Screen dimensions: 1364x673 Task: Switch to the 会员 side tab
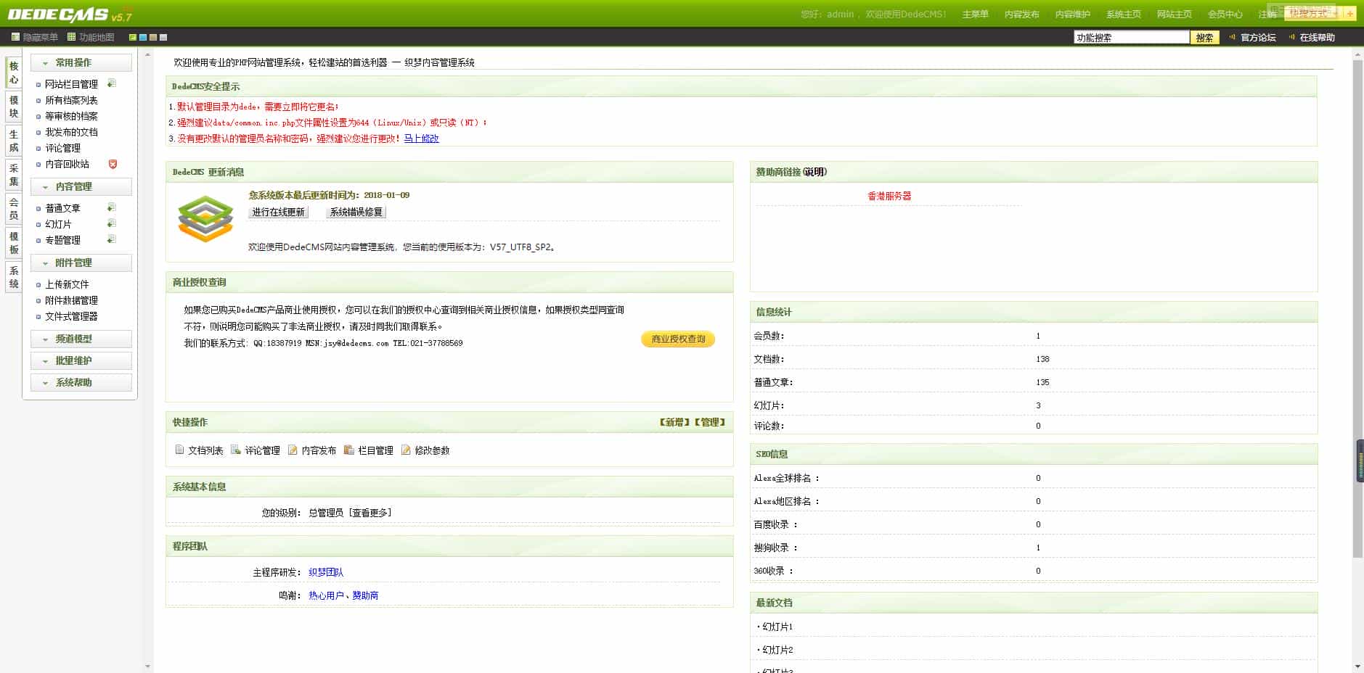(14, 209)
